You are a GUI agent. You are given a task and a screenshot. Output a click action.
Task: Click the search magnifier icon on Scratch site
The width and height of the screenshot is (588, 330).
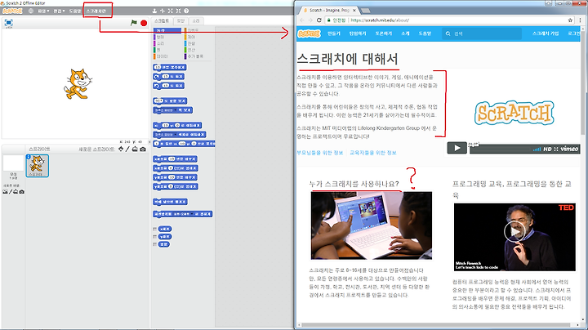448,33
